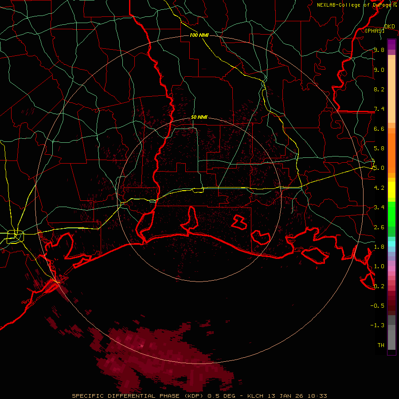Select the TH threshold label
399x399 pixels.
click(x=381, y=345)
